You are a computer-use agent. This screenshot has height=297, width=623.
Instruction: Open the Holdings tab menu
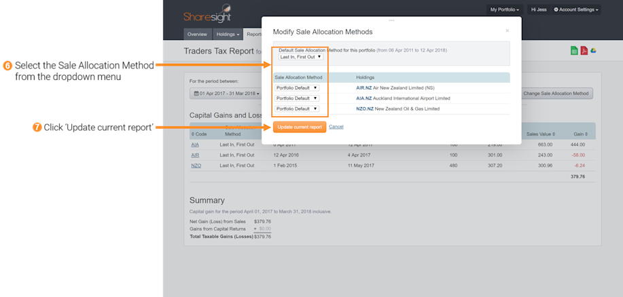[228, 35]
